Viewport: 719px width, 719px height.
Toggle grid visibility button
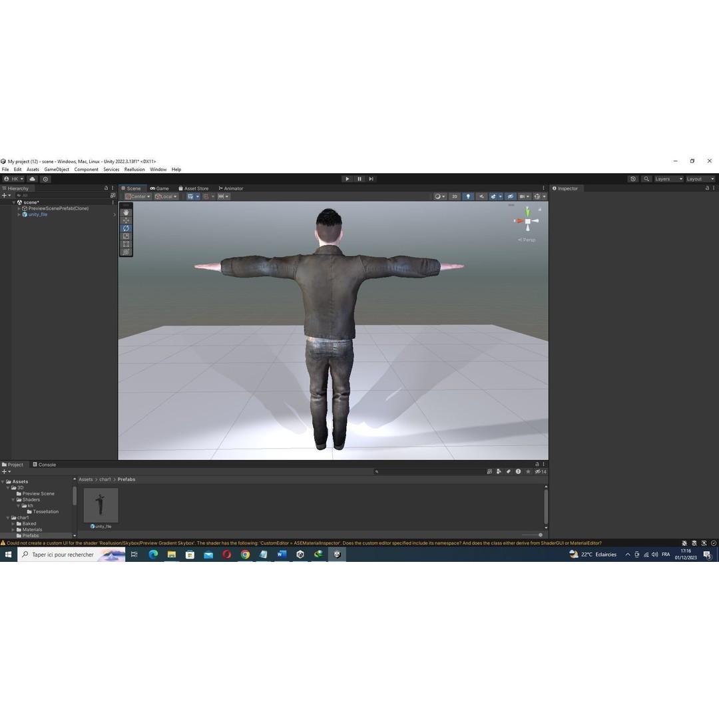point(190,196)
